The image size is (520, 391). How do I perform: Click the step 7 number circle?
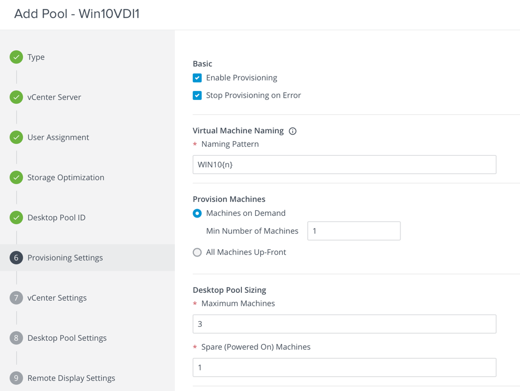point(16,298)
